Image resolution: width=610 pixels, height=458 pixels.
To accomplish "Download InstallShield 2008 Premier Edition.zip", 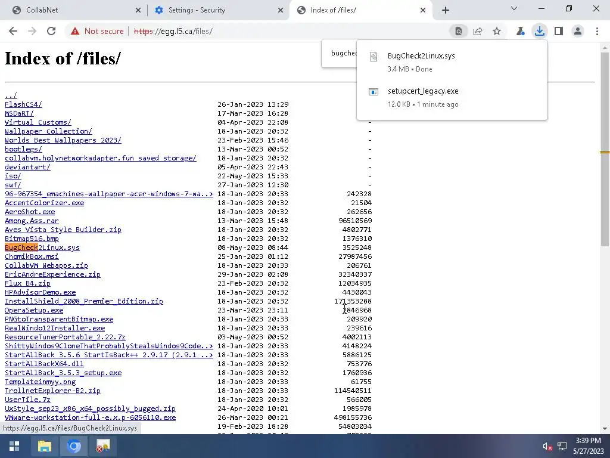I will point(83,301).
